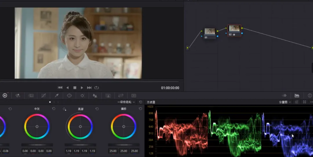Click the 亮部 color wheel center
Viewport: 313px width, 157px height.
pos(80,126)
